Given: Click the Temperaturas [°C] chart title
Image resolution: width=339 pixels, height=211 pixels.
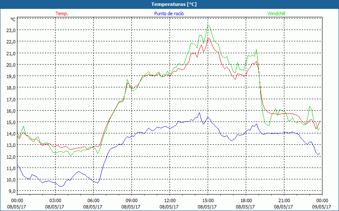Looking at the screenshot, I should point(174,4).
